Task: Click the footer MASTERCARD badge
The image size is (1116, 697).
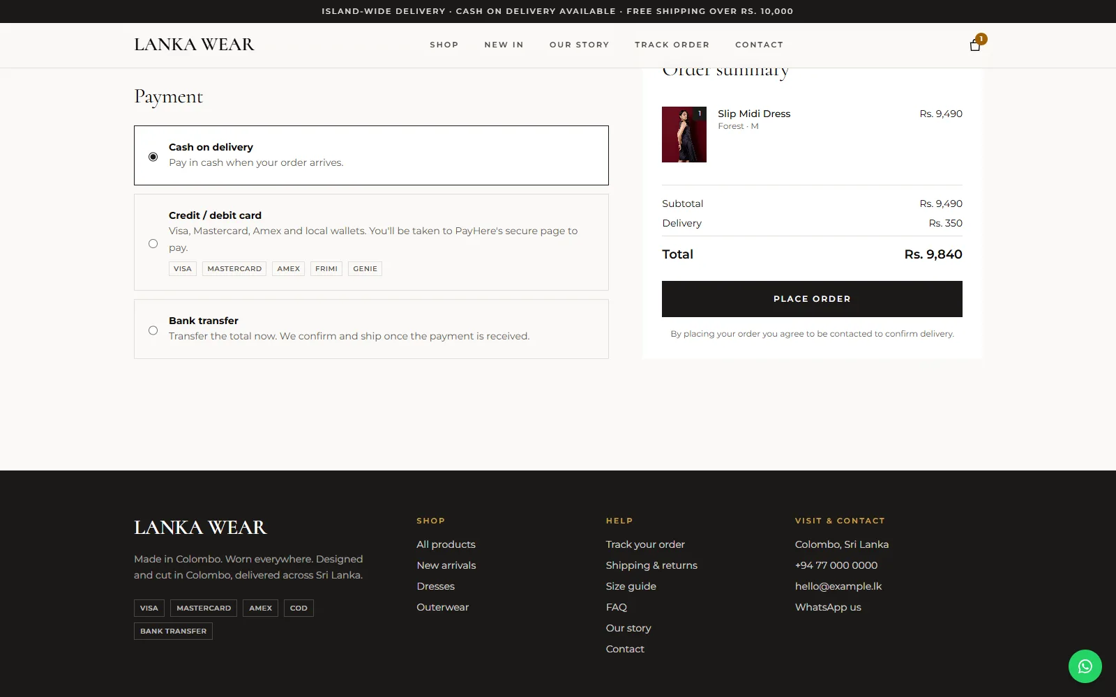Action: pos(204,608)
